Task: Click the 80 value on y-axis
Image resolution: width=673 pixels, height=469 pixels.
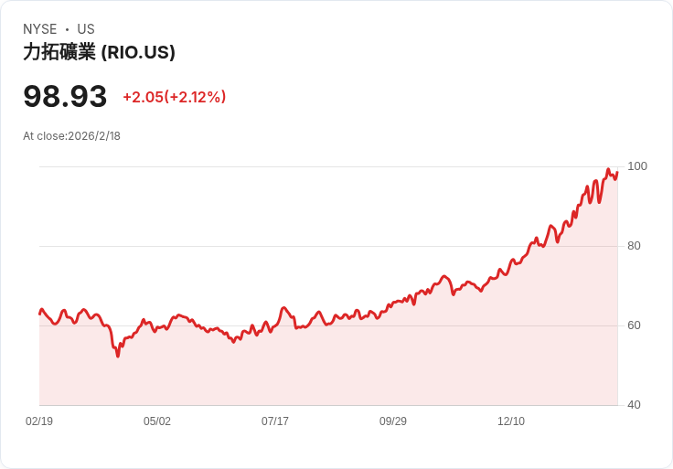Action: [634, 246]
